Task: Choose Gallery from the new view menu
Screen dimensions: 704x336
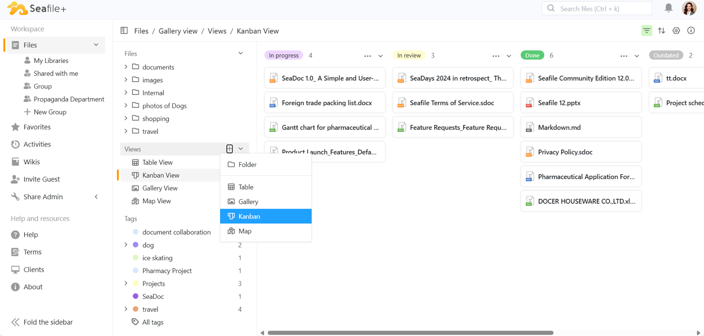Action: pos(266,202)
